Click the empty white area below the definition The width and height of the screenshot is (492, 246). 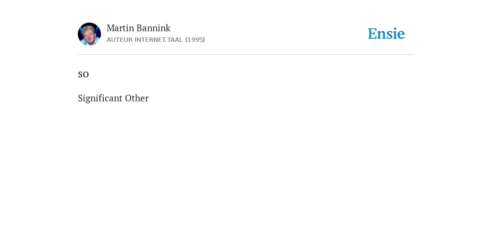point(246,172)
